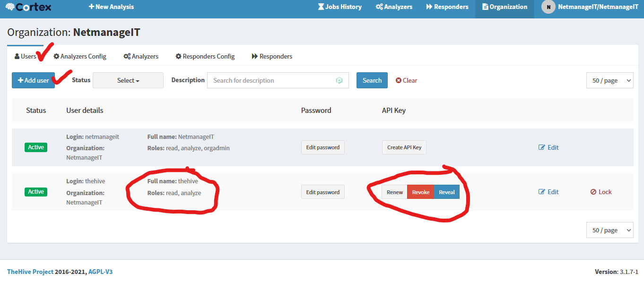Go to Analyzers in top navigation
Screen dimensions: 644x282
[394, 7]
